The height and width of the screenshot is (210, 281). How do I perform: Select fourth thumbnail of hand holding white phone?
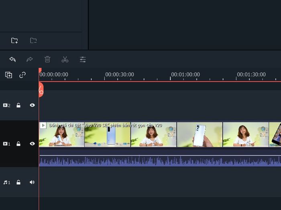[x=200, y=134]
